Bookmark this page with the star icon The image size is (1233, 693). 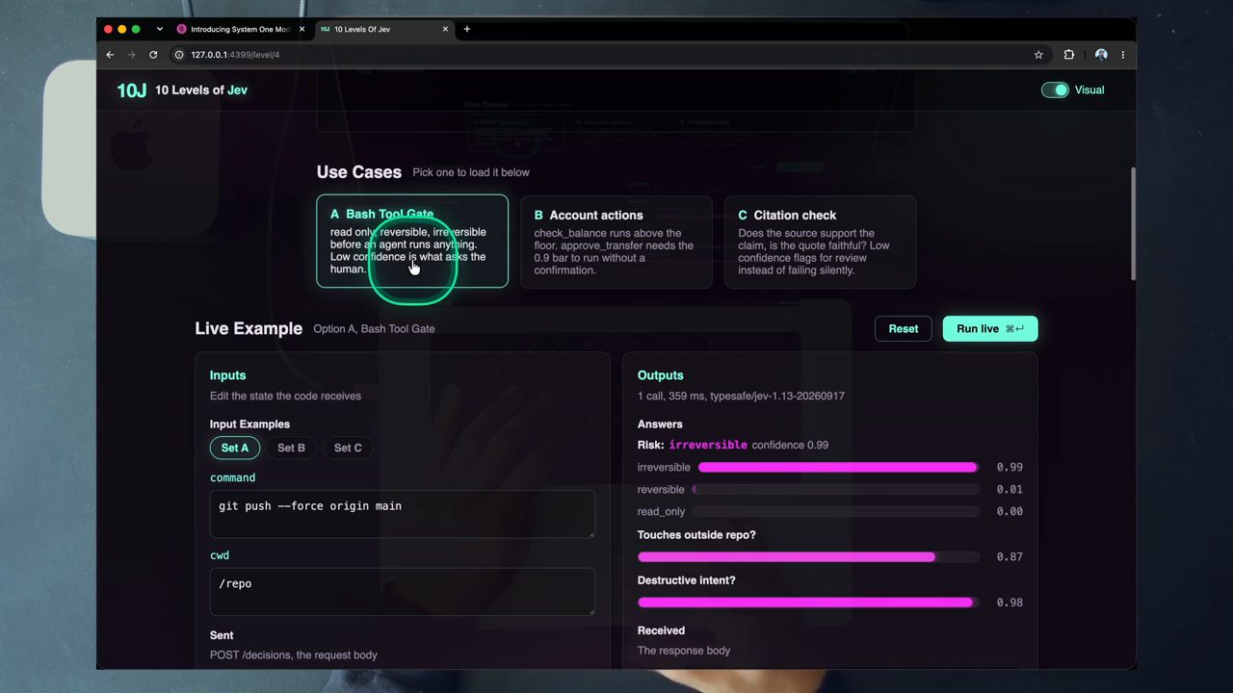point(1038,55)
